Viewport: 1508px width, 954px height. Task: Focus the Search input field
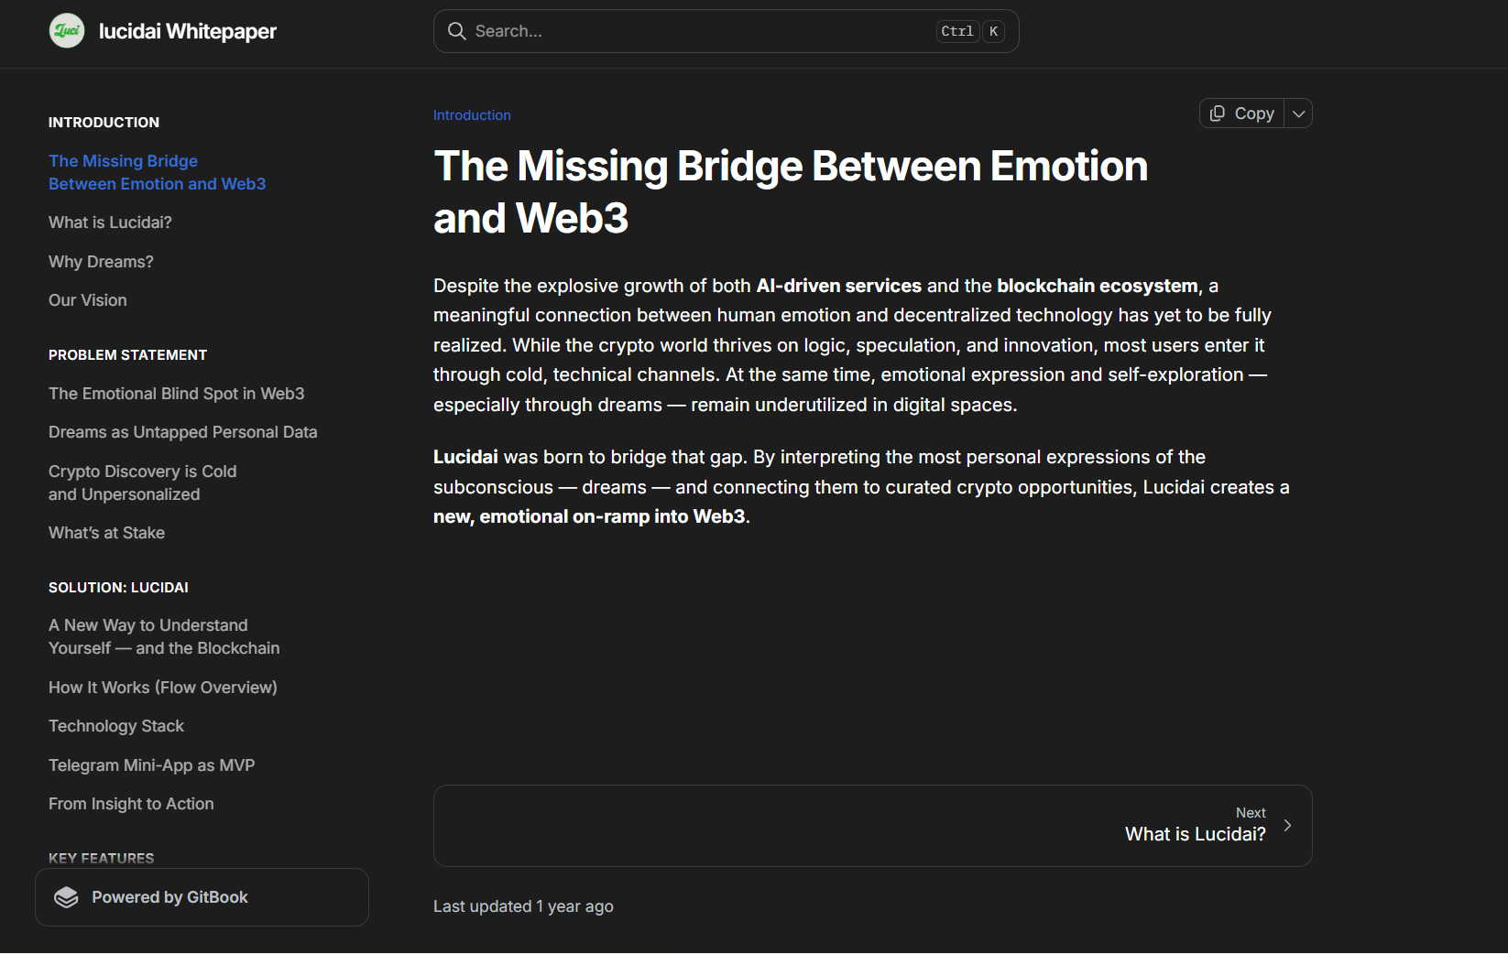tap(726, 31)
